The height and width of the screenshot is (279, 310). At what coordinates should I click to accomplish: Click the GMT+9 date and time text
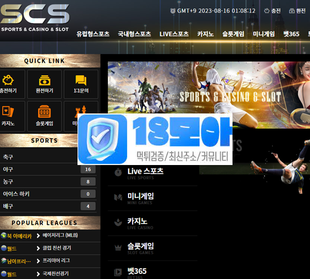tap(216, 11)
